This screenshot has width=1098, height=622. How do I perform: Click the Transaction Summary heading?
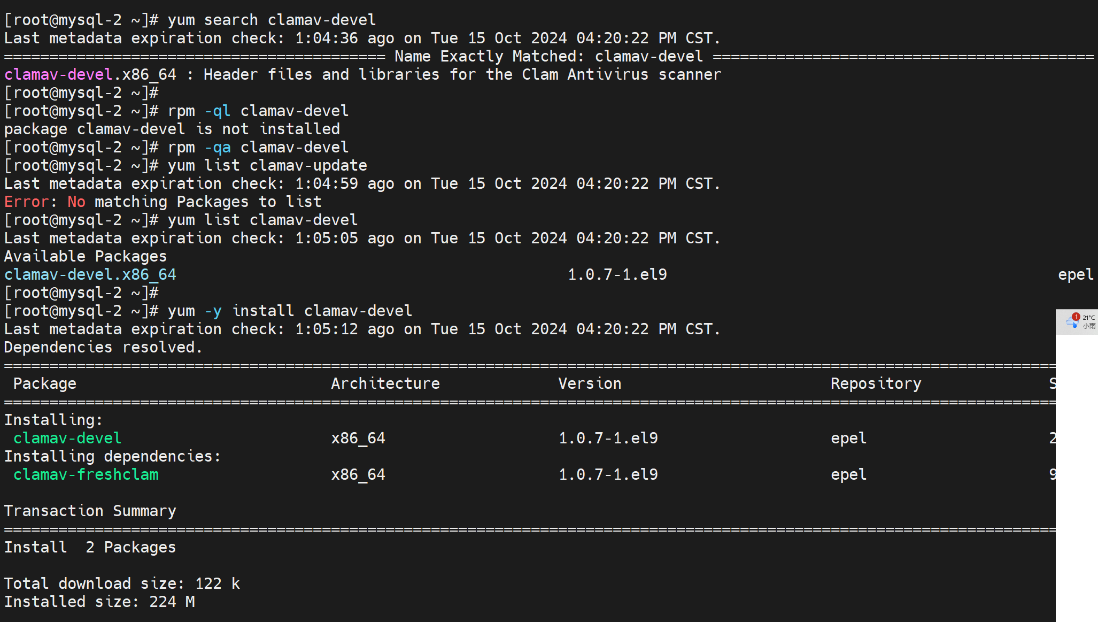90,511
